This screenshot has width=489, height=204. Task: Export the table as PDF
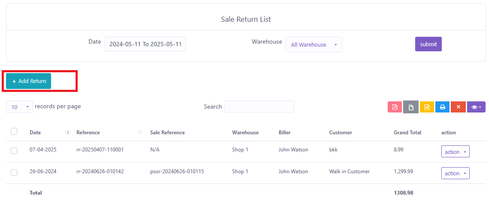[395, 107]
